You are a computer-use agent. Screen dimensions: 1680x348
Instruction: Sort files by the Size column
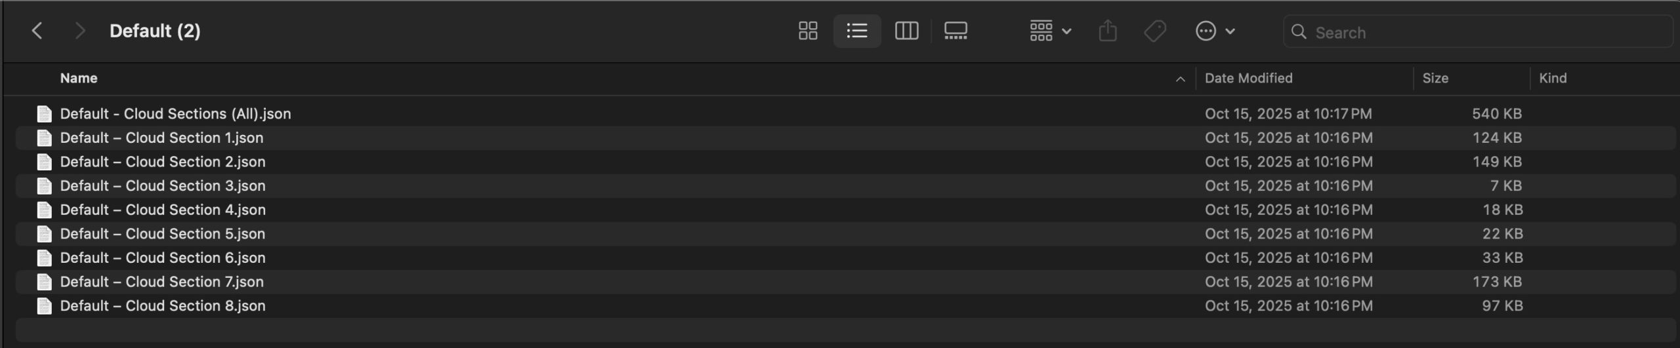pyautogui.click(x=1435, y=78)
